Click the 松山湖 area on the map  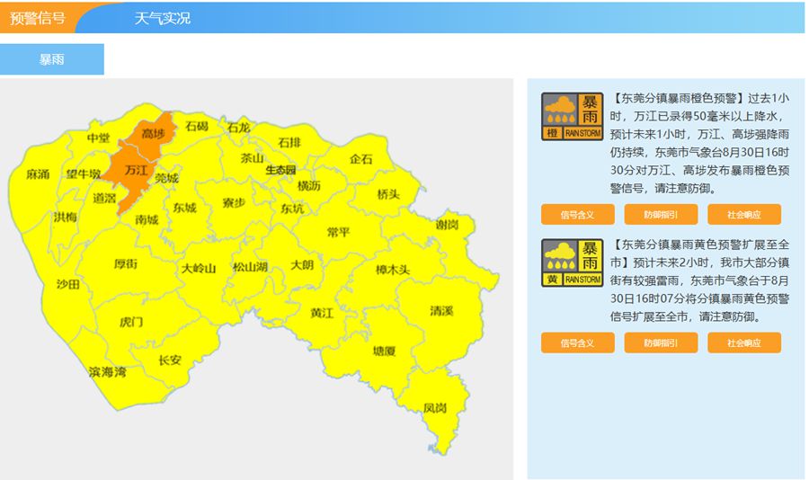[x=250, y=267]
